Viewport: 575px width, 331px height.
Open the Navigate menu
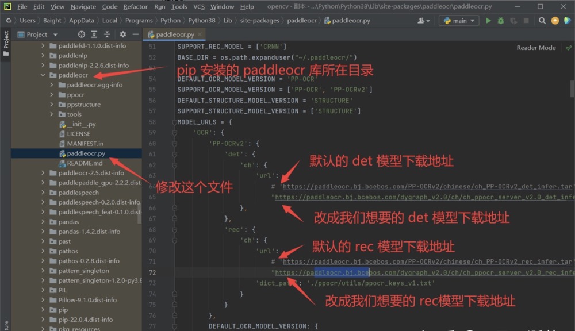[x=83, y=6]
